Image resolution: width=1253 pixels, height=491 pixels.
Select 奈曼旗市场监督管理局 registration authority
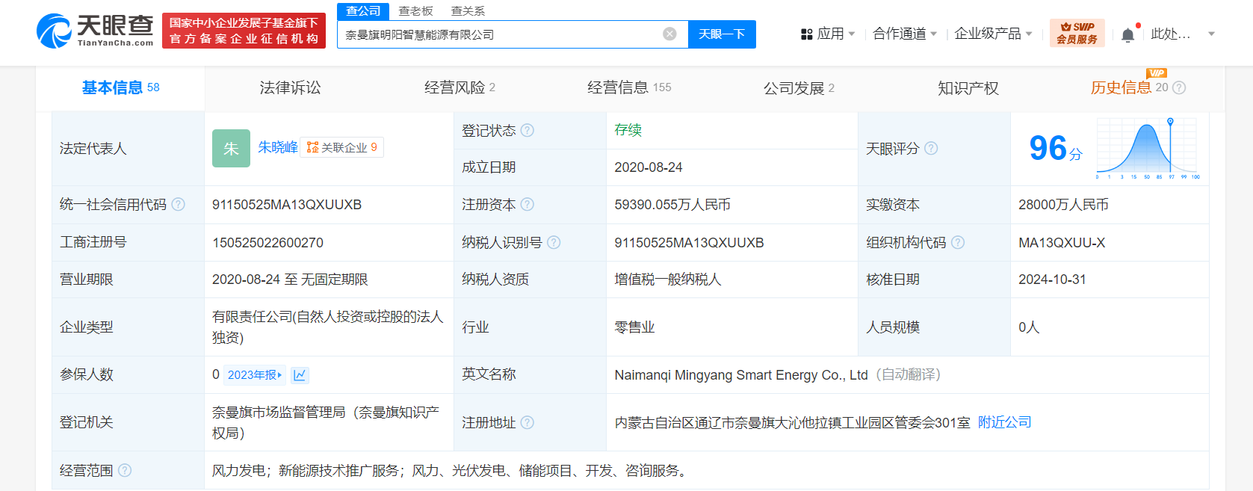[326, 422]
